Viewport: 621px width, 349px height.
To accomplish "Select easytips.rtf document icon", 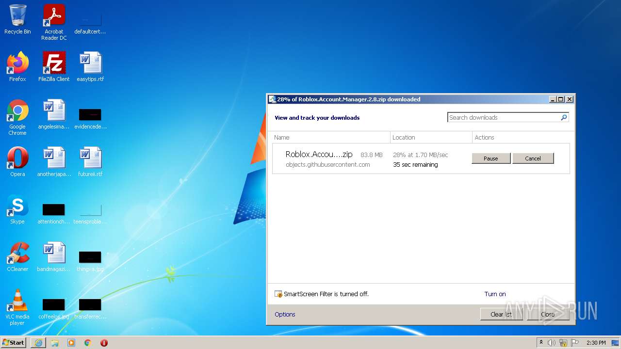I will pyautogui.click(x=90, y=67).
